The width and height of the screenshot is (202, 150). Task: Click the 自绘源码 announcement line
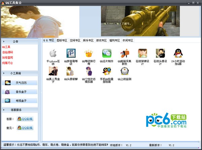[8, 52]
